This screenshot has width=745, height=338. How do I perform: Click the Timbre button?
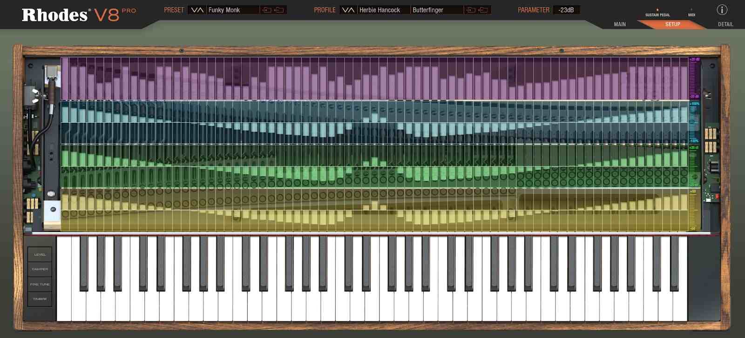point(40,299)
